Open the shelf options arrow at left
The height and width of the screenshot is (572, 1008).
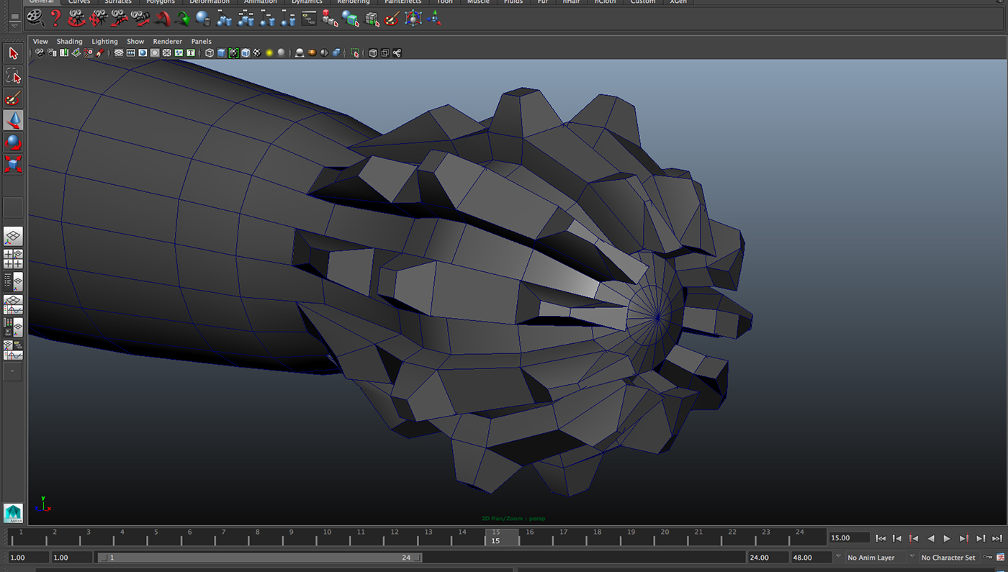point(14,26)
